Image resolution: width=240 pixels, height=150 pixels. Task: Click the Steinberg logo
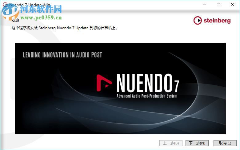212,21
